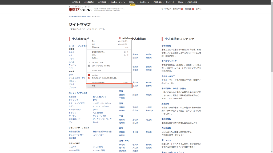Open 中古車相場 in top navigation bar
The width and height of the screenshot is (273, 153).
(102, 2)
